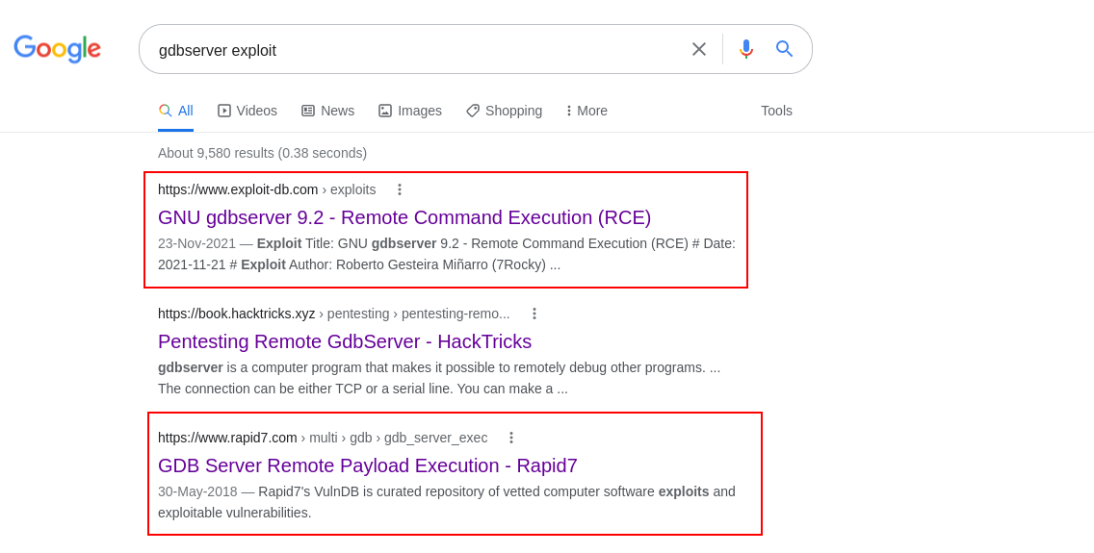Open options menu for exploit-db result

pyautogui.click(x=400, y=189)
